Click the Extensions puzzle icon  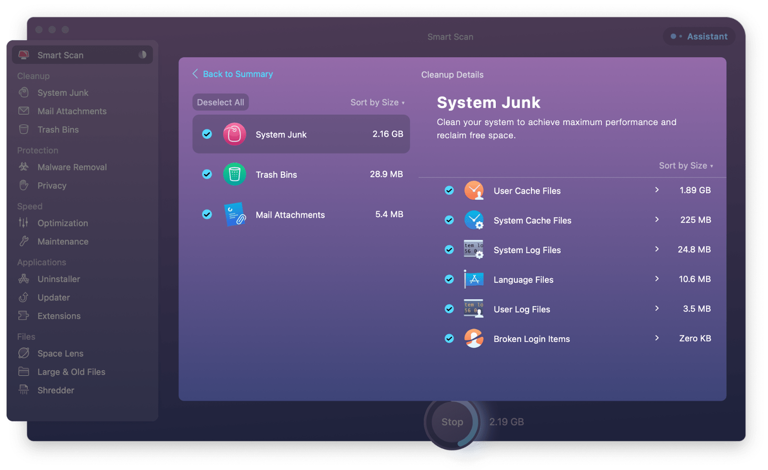click(24, 316)
